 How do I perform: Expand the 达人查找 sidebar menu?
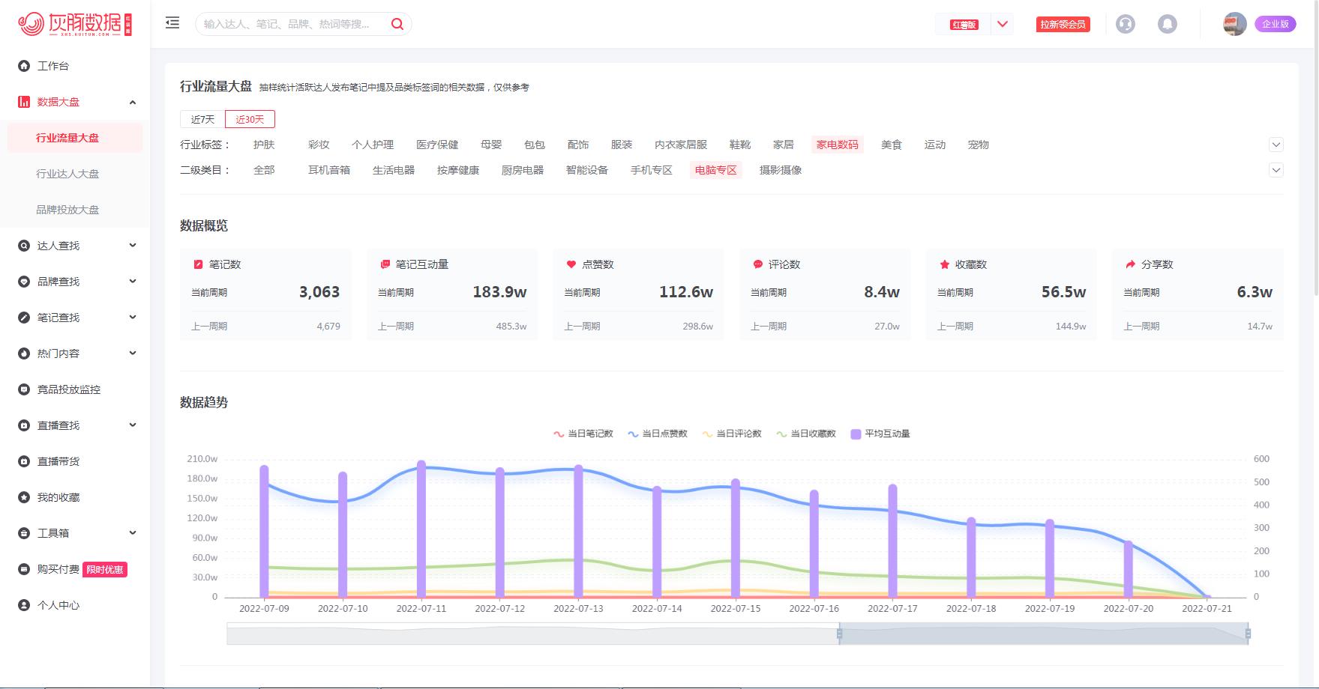pos(133,246)
